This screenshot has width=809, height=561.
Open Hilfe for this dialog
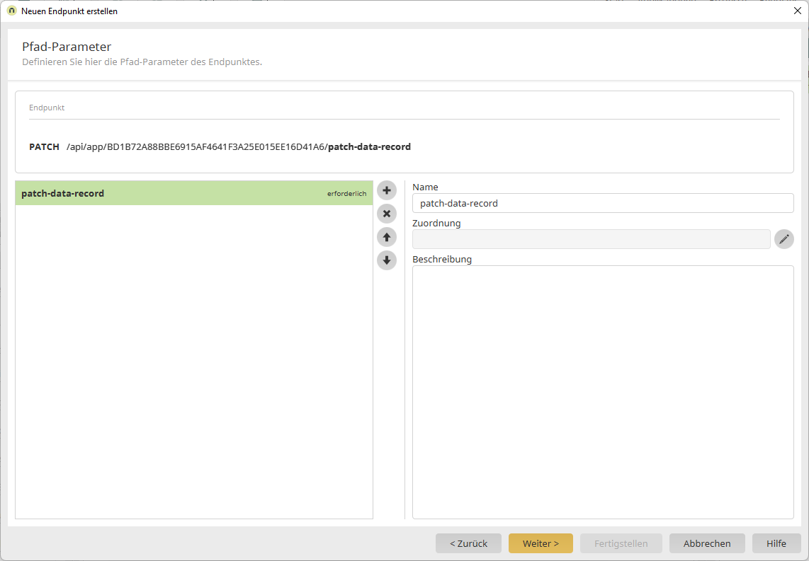[776, 543]
